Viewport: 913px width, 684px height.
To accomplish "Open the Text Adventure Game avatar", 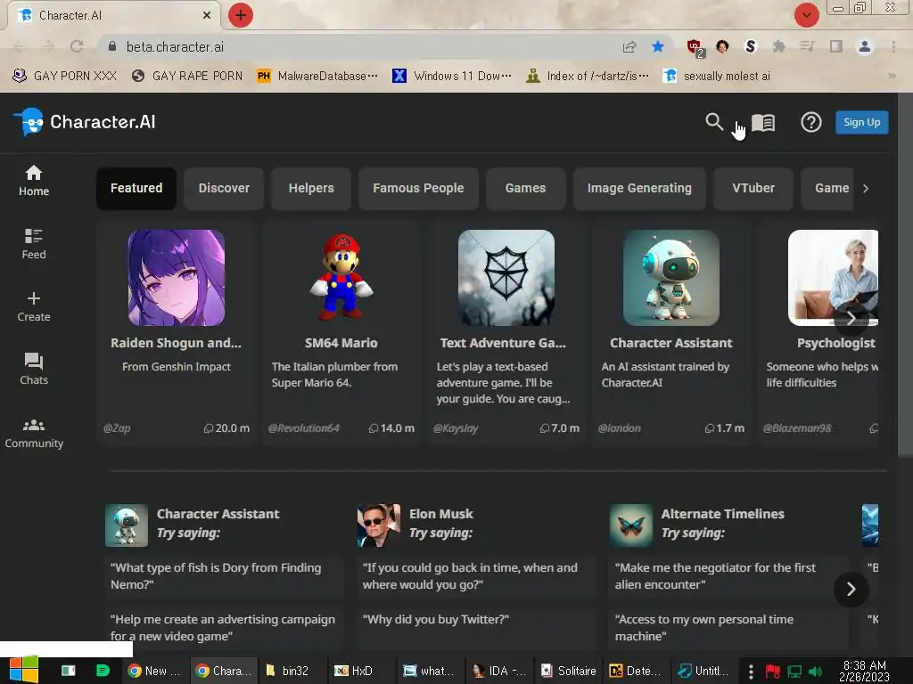I will pyautogui.click(x=506, y=278).
